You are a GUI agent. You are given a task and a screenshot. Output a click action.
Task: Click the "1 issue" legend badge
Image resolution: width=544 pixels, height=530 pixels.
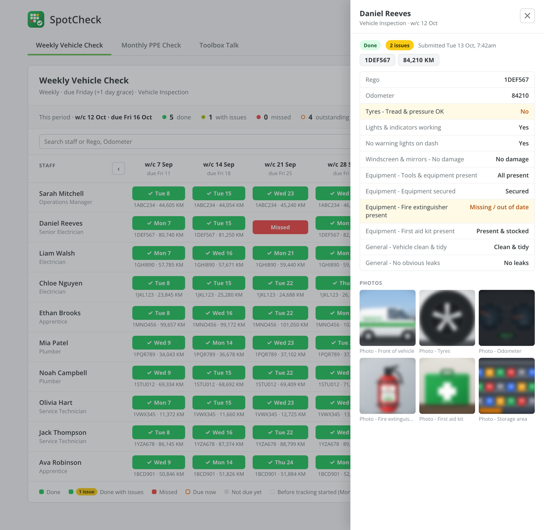click(x=87, y=492)
